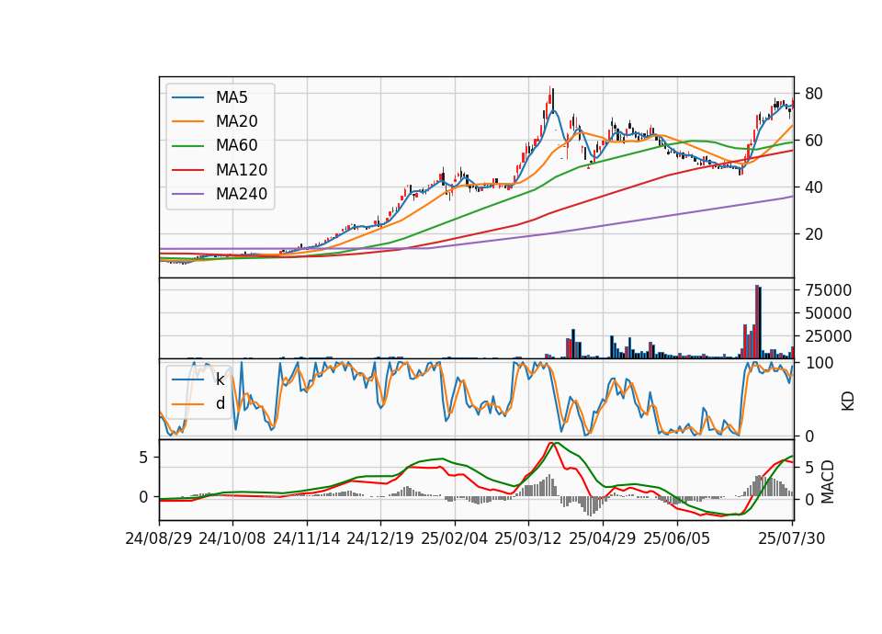The image size is (882, 634).
Task: Click the 25/02/04 date tick label
Action: 454,539
